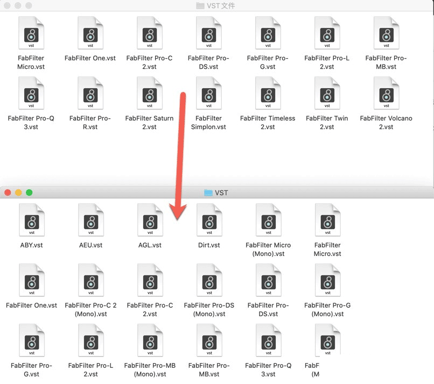Click FabFilter Pro-G.vst icon in VST 文件 window
The height and width of the screenshot is (384, 434).
pyautogui.click(x=268, y=33)
